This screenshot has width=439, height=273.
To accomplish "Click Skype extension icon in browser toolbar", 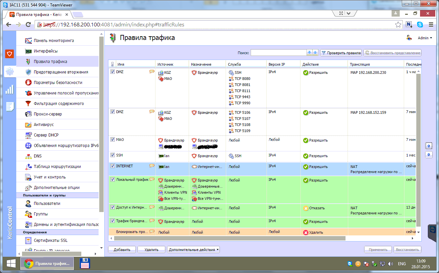I will (420, 25).
